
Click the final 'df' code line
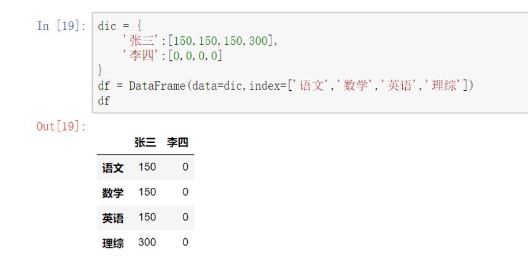point(104,101)
